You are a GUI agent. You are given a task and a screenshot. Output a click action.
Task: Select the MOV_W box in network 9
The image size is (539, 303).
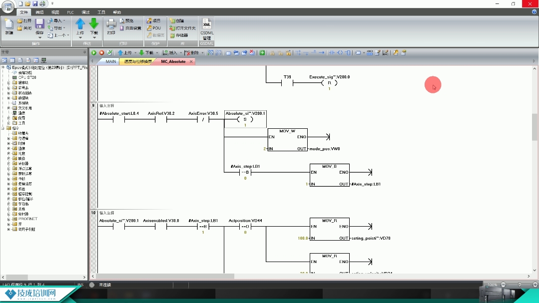point(287,140)
